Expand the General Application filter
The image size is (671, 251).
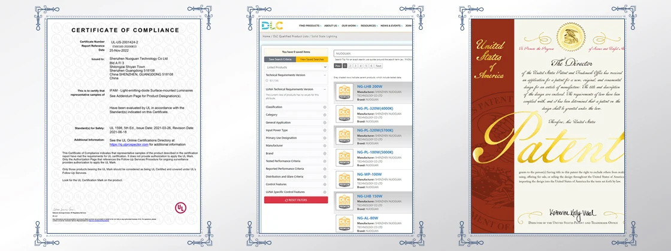coord(325,123)
